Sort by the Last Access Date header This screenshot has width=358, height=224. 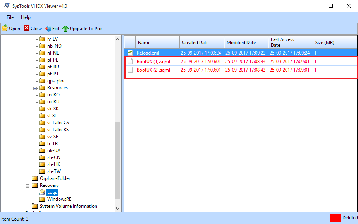pyautogui.click(x=291, y=43)
